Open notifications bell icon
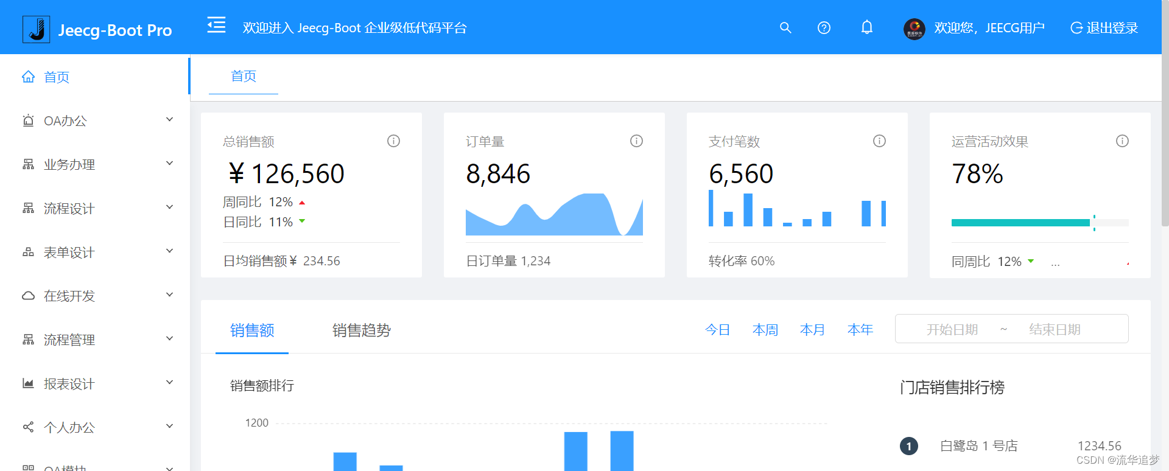This screenshot has width=1169, height=471. pyautogui.click(x=867, y=27)
